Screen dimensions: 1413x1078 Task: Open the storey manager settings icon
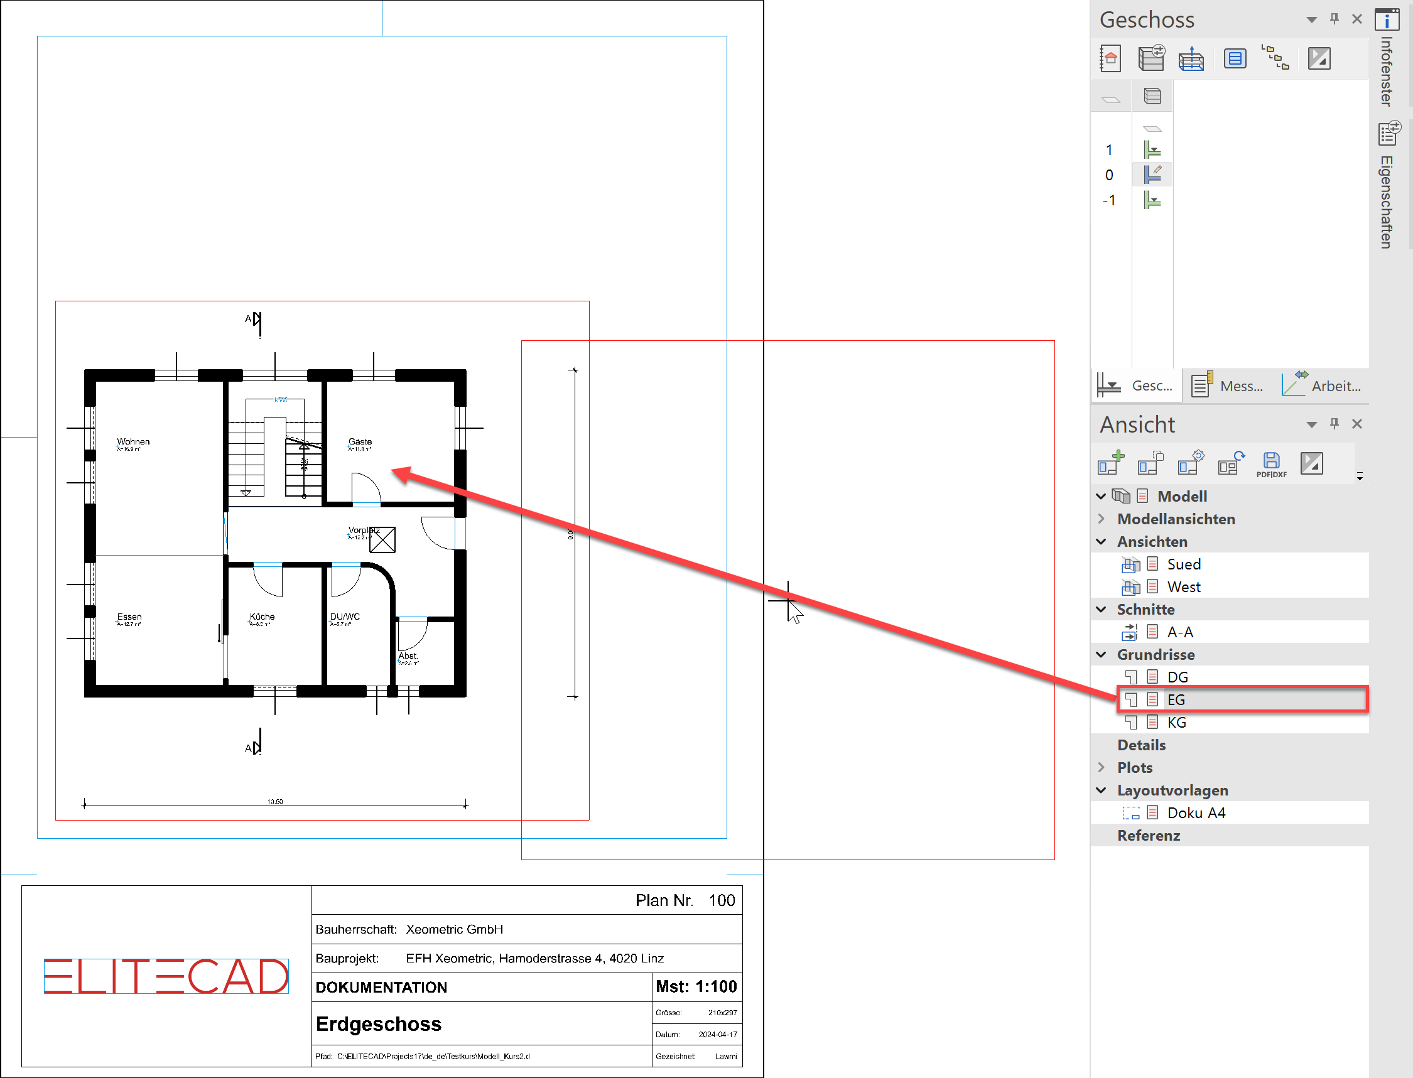coord(1151,58)
